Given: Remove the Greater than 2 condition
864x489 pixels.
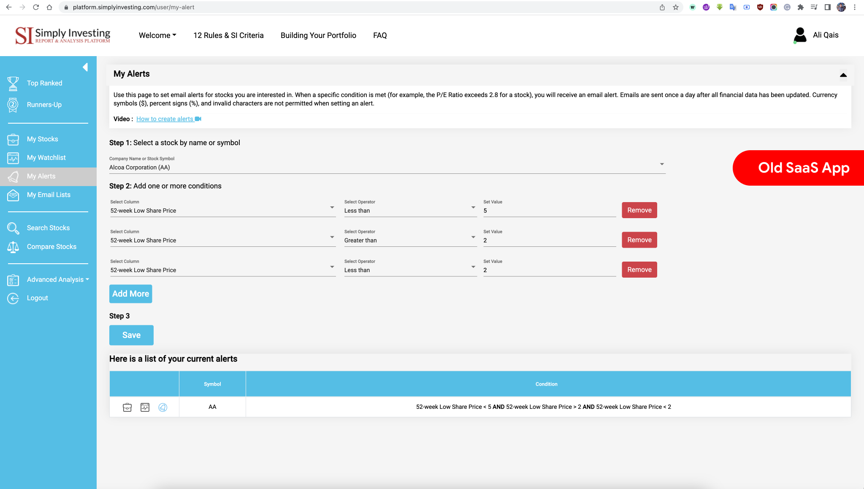Looking at the screenshot, I should 639,240.
